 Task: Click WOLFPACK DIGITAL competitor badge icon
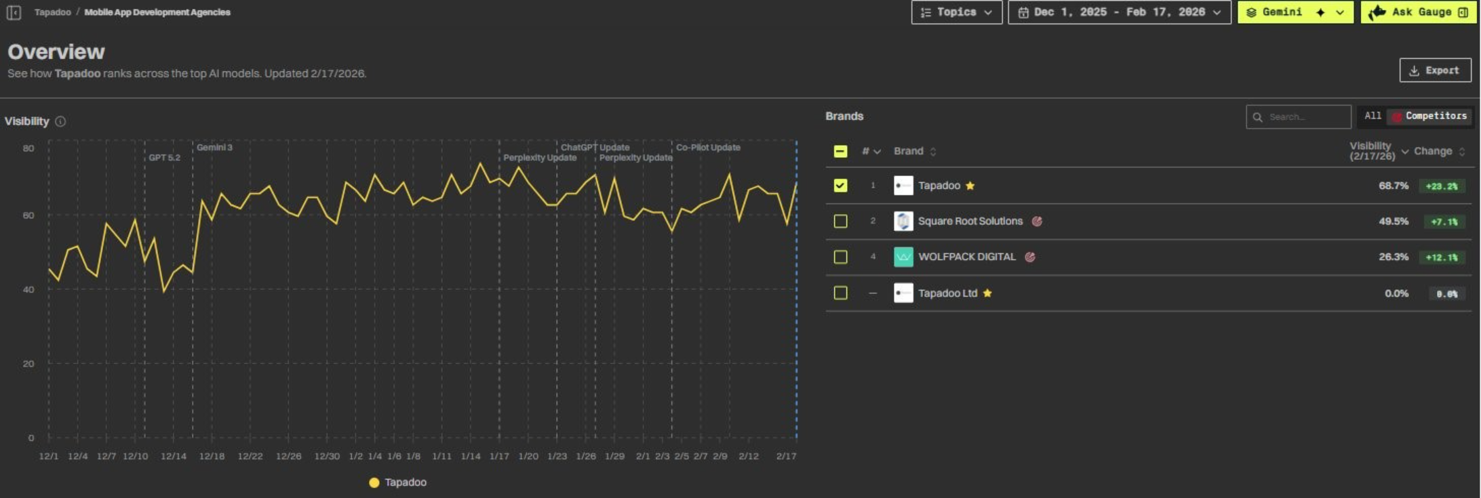pyautogui.click(x=1030, y=257)
